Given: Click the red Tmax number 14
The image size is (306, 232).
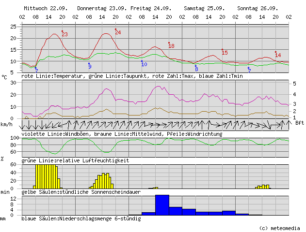Looking at the screenshot, I should pos(278,55).
